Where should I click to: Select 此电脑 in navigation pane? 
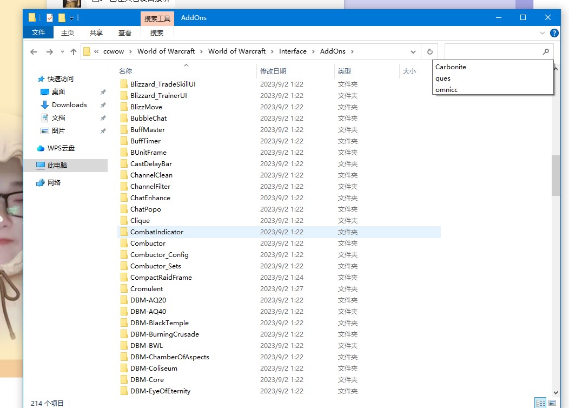coord(57,166)
